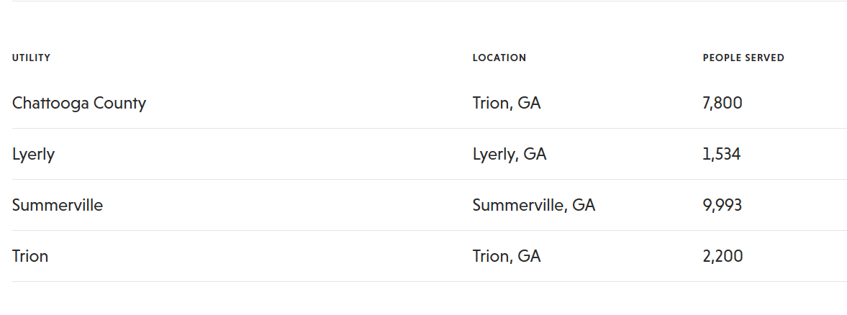Click Trion, GA location in Chattooga County row
847x315 pixels.
[507, 103]
